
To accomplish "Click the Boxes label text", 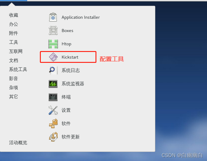I will [67, 31].
